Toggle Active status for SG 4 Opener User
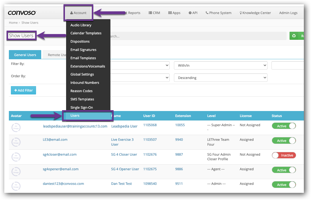 coord(284,170)
